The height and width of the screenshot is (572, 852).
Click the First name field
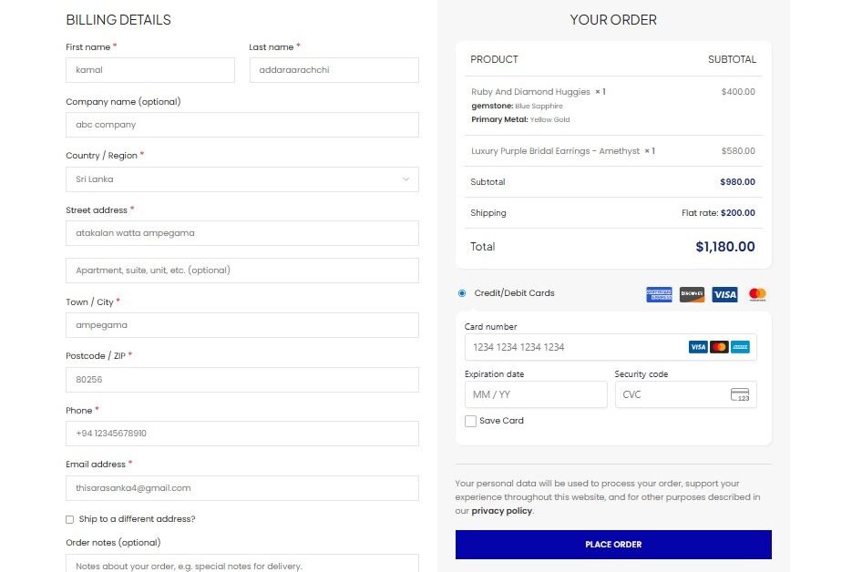pos(150,70)
